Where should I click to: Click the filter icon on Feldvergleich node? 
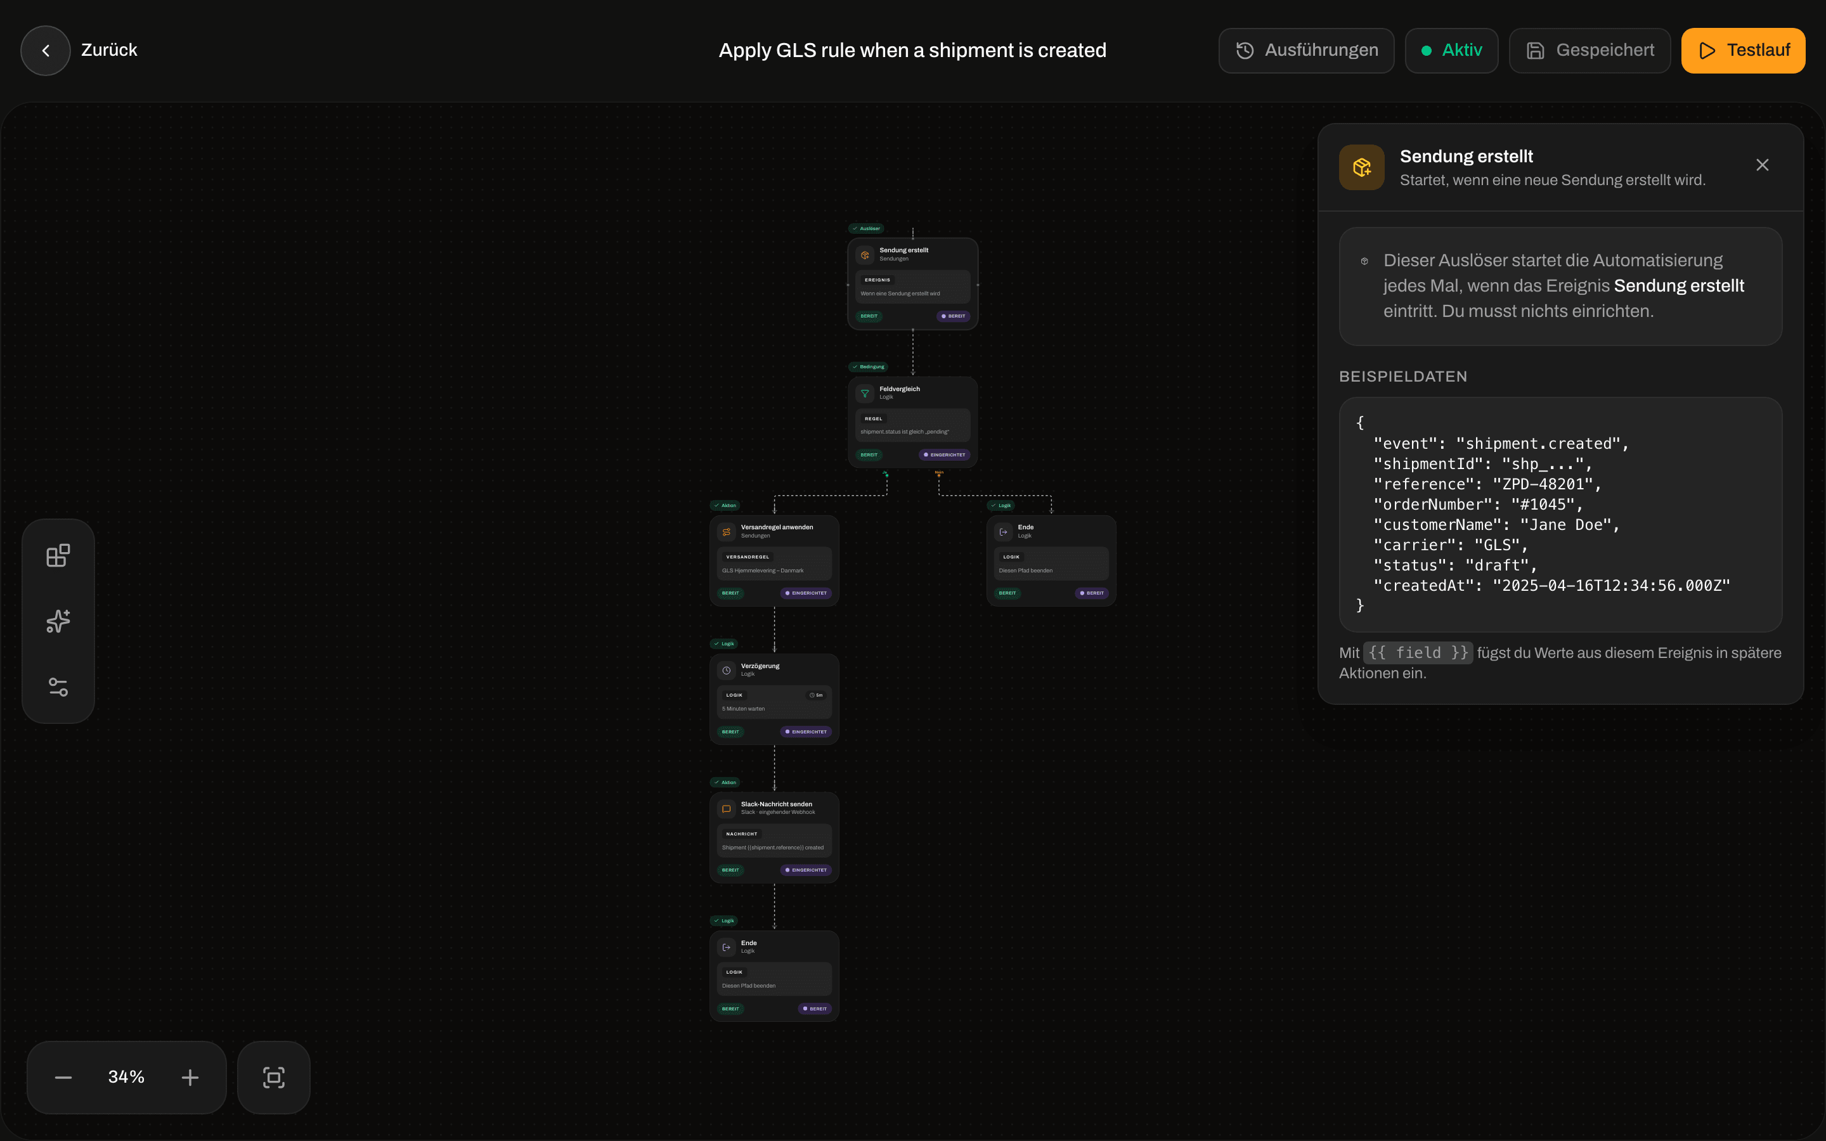click(865, 393)
